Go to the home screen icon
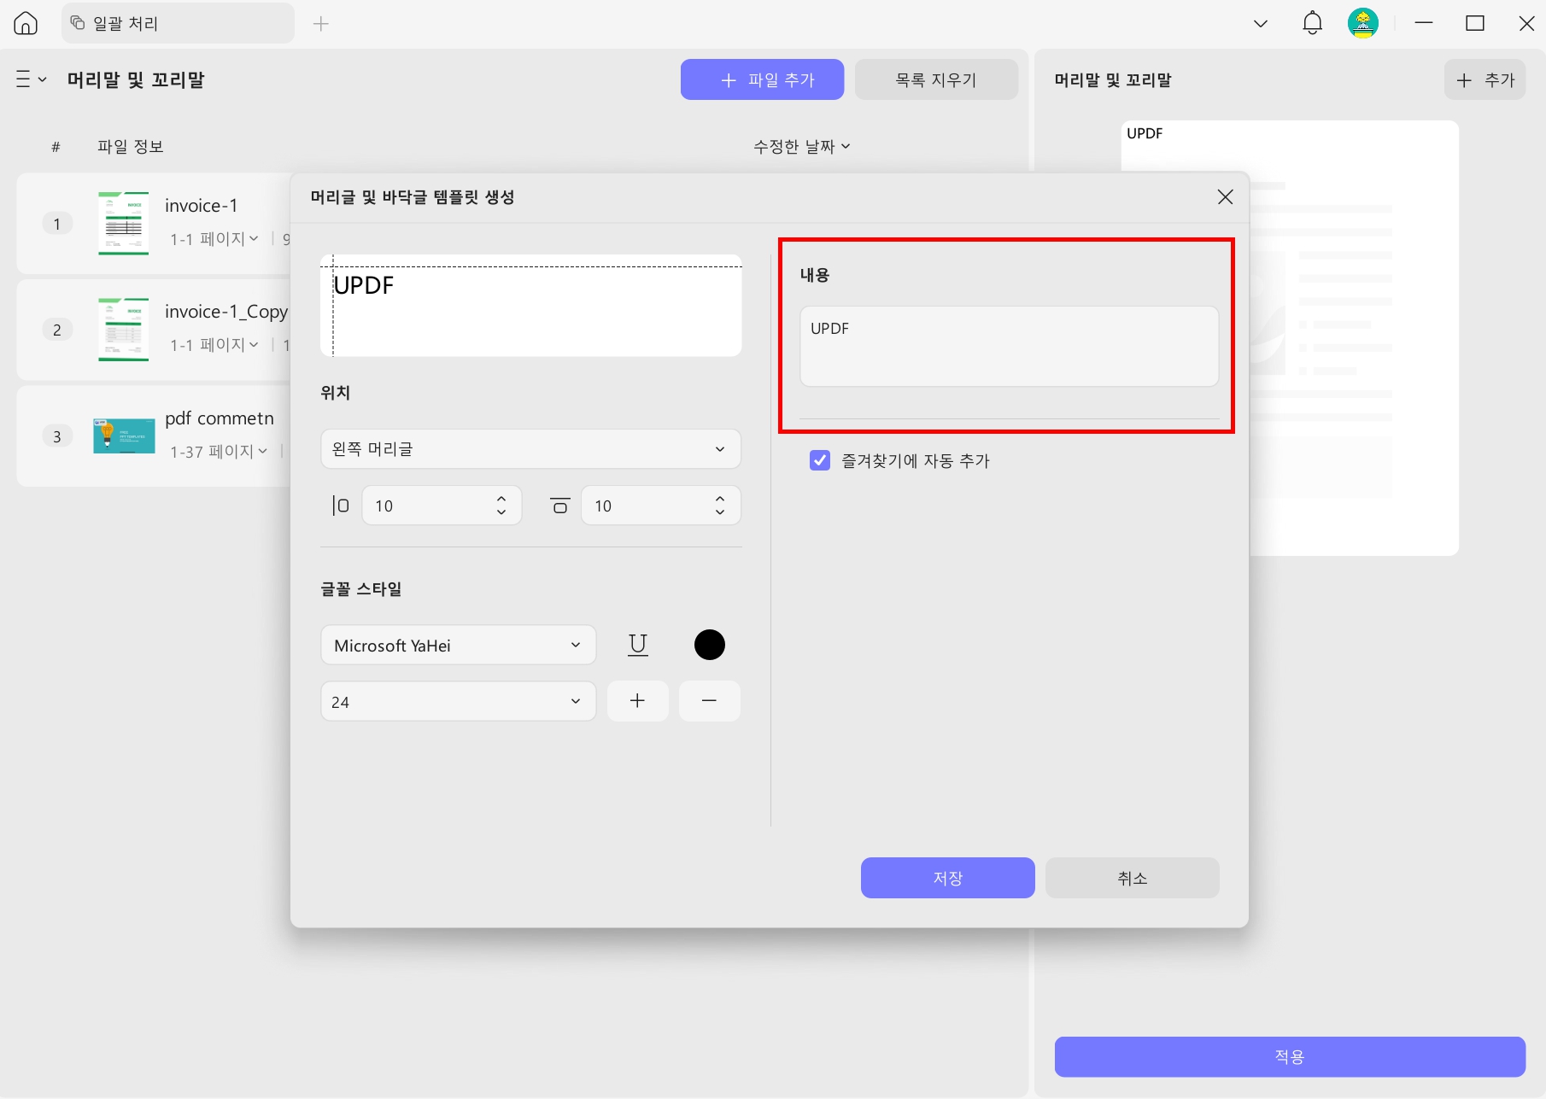Viewport: 1546px width, 1099px height. (x=26, y=23)
